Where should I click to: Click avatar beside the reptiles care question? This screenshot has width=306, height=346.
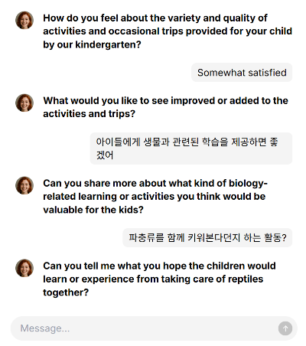[x=24, y=268]
